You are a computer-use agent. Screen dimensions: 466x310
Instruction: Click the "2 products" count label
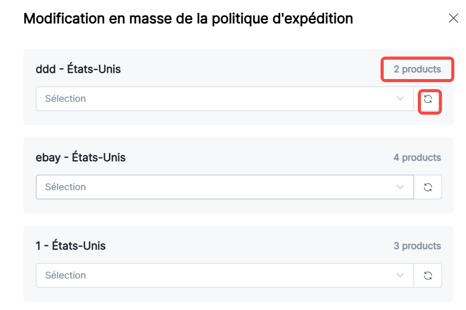417,69
